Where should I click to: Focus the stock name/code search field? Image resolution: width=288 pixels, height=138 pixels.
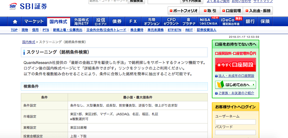pyautogui.click(x=108, y=1)
